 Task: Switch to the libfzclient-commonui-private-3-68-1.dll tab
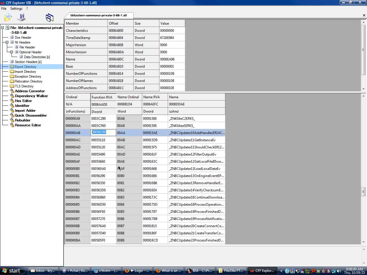98,15
